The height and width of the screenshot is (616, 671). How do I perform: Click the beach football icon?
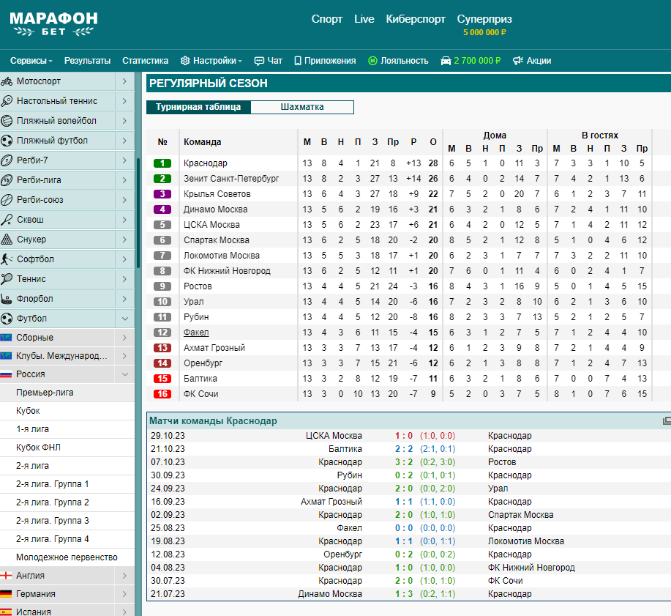click(7, 141)
